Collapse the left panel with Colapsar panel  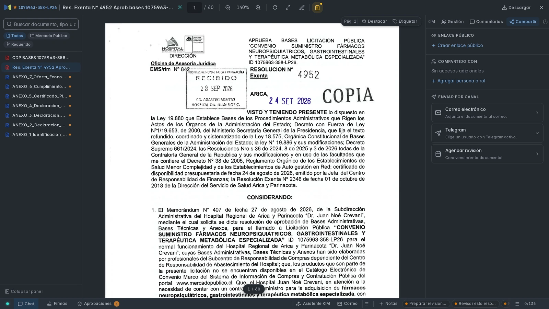coord(24,291)
